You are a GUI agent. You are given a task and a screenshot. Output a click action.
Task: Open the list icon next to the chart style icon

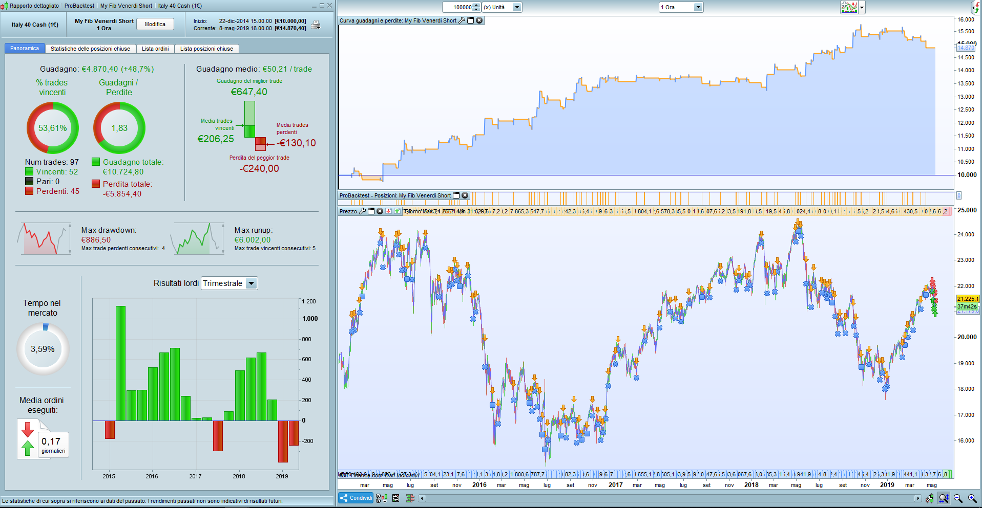[396, 498]
